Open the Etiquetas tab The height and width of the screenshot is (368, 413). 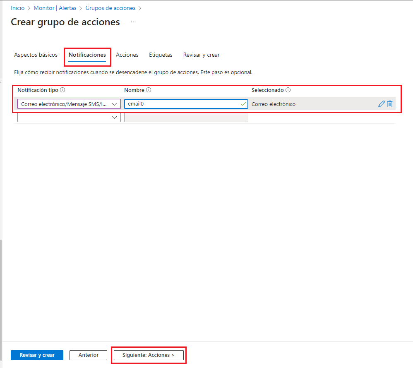tap(161, 55)
